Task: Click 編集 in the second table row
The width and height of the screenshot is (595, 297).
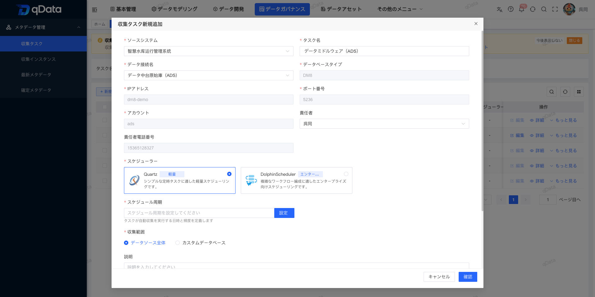Action: tap(517, 135)
